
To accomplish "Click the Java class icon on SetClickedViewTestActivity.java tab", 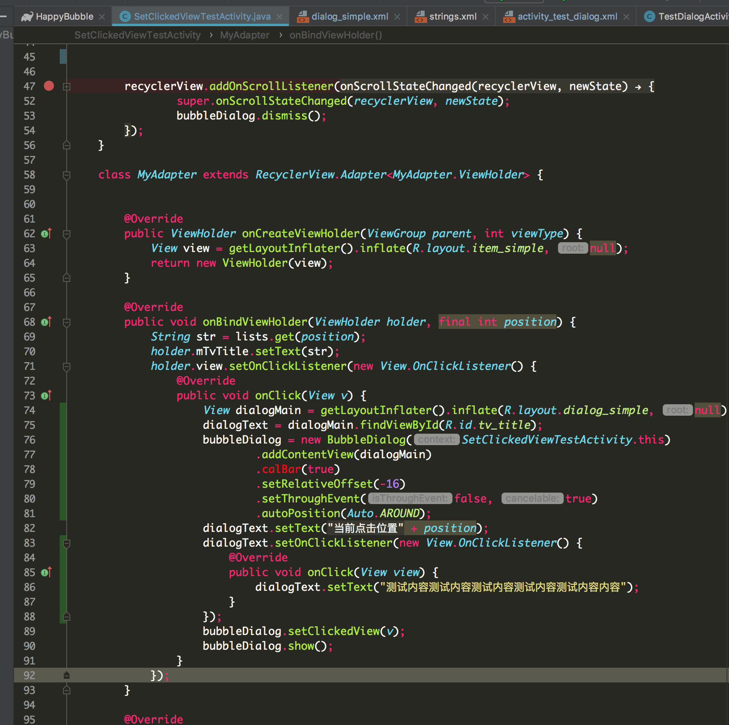I will (x=124, y=16).
